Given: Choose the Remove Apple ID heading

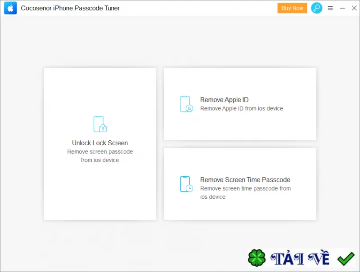Looking at the screenshot, I should [224, 100].
